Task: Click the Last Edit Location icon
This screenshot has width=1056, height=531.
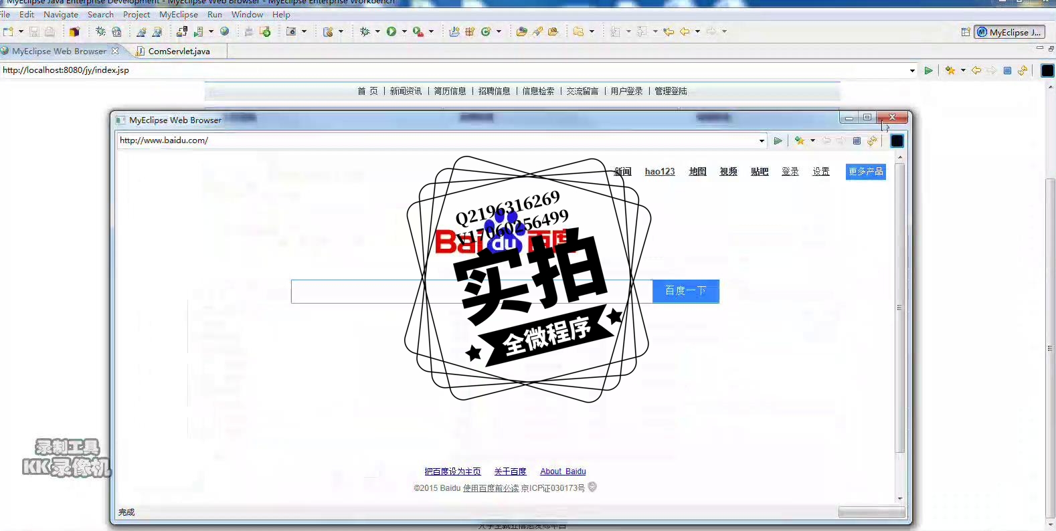Action: coord(669,31)
